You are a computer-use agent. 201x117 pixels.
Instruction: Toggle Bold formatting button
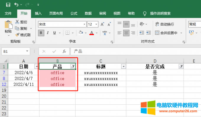(x=41, y=33)
